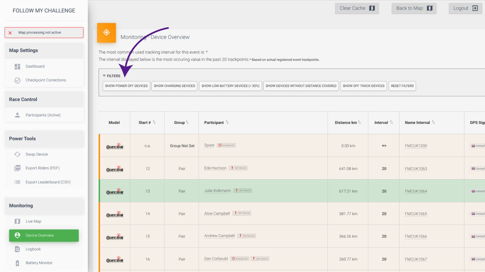Click the Live Map icon
485x272 pixels.
coord(17,221)
